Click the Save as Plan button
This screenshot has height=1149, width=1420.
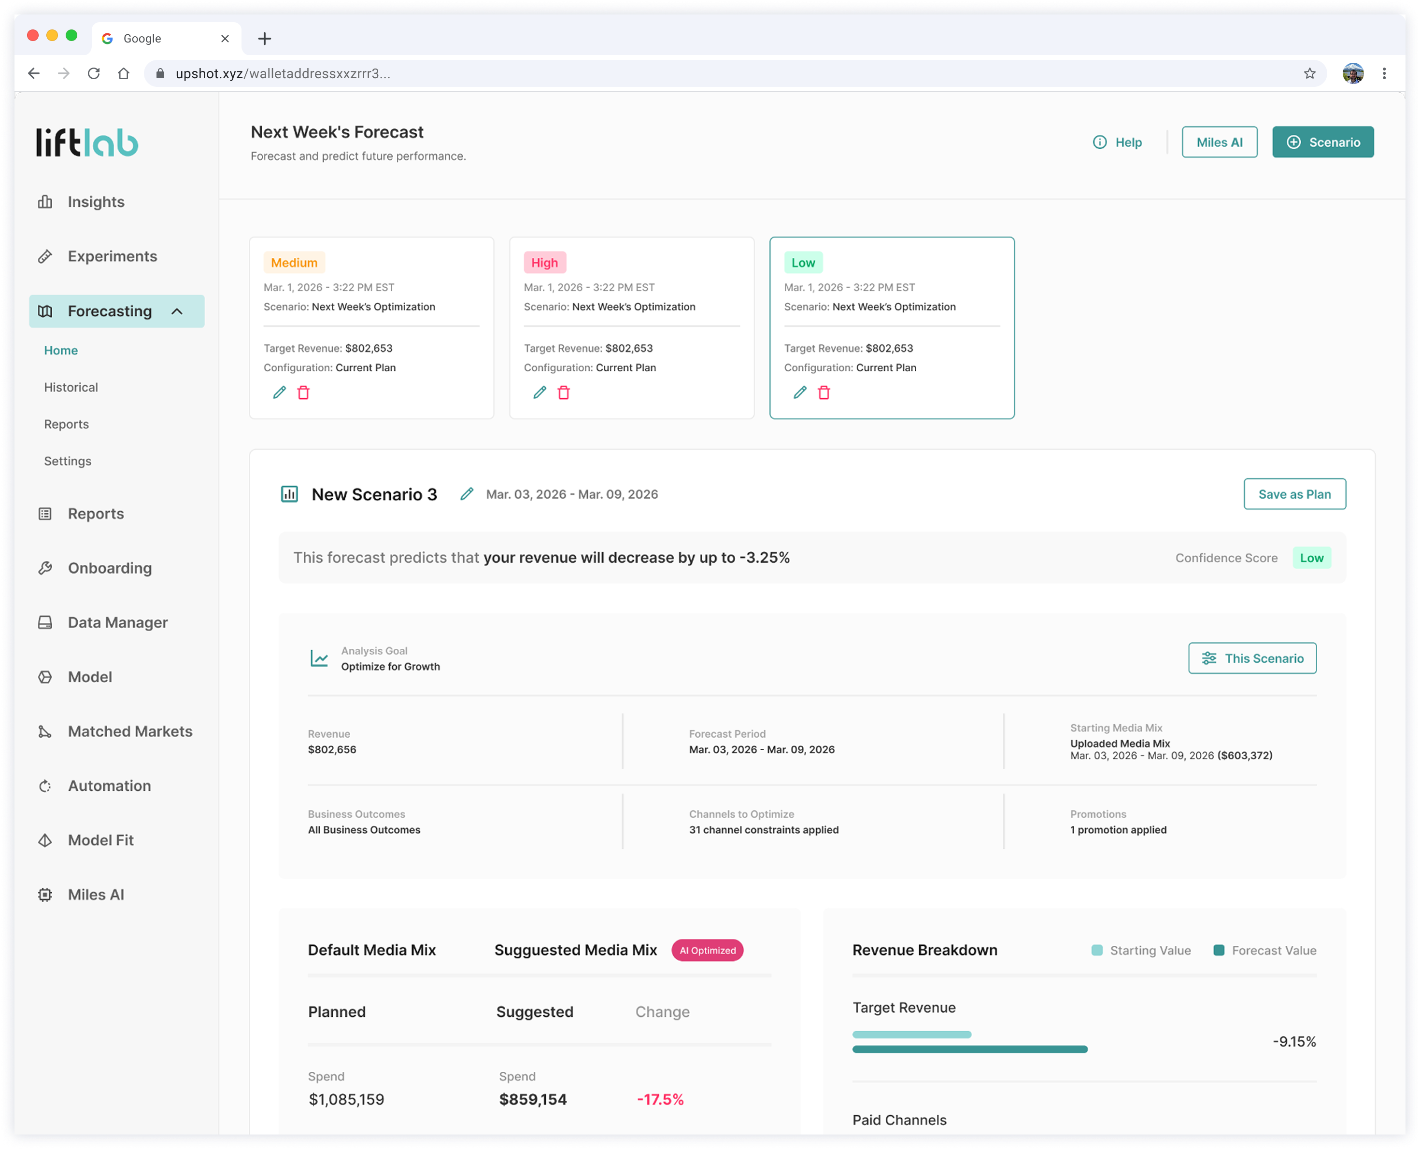(x=1294, y=494)
